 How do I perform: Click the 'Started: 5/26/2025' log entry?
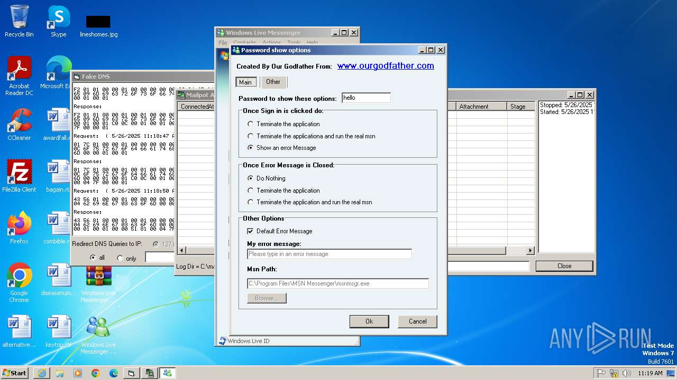[x=567, y=112]
